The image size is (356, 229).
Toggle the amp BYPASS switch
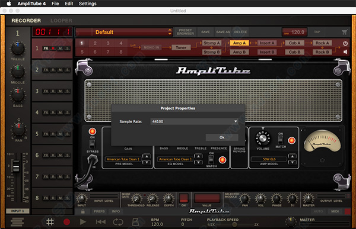point(92,144)
